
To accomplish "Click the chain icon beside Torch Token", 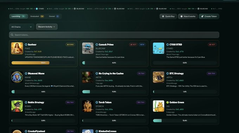I will point(97,102).
